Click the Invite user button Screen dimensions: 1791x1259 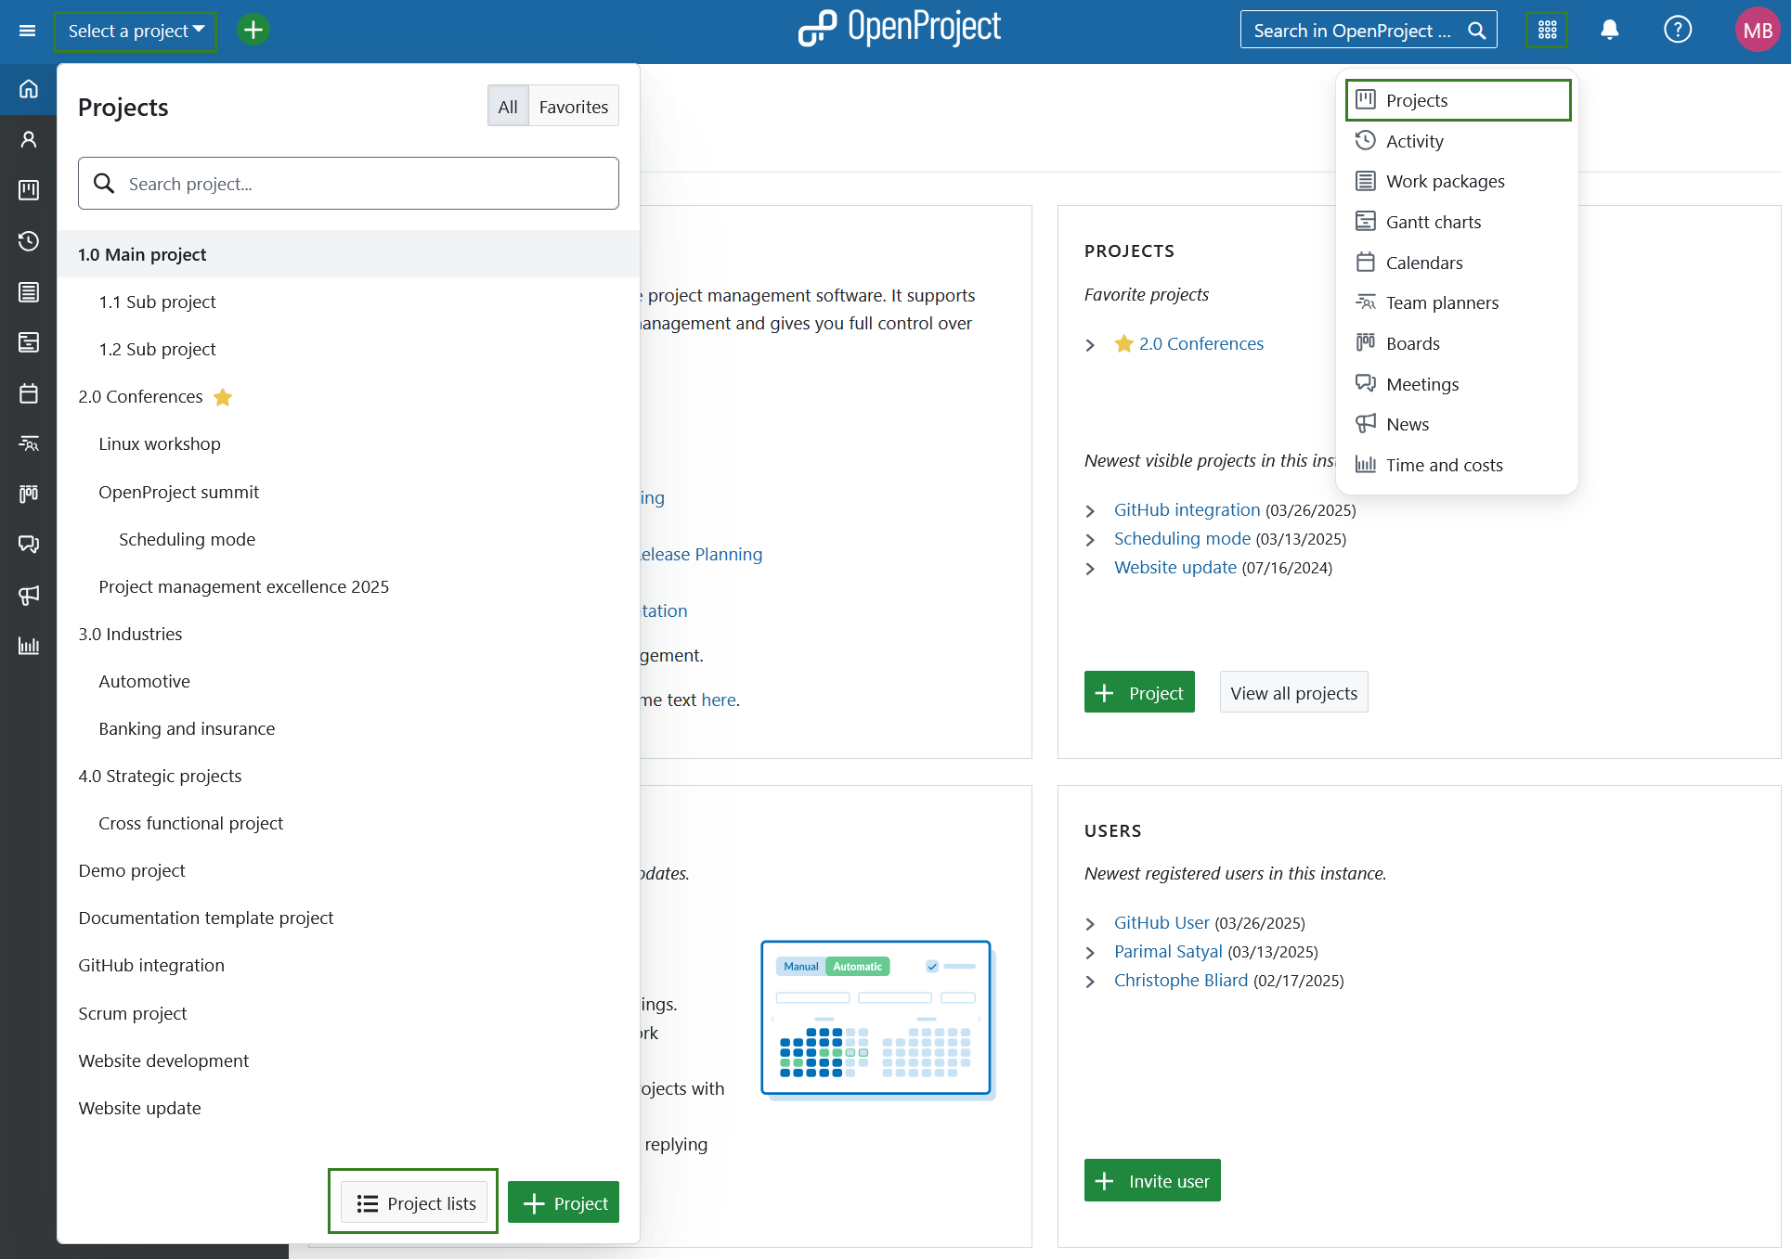1151,1180
